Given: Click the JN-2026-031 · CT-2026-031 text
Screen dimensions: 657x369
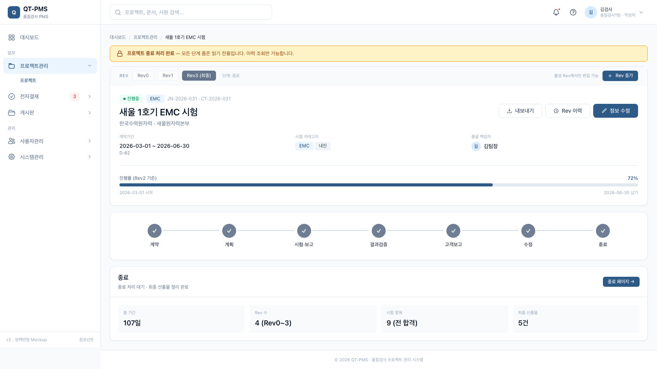Looking at the screenshot, I should (x=199, y=99).
